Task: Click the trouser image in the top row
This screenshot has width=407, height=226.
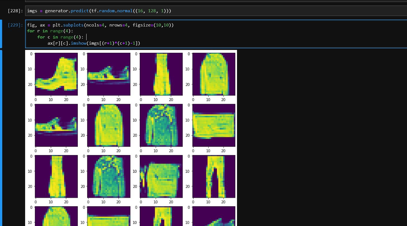Action: (161, 73)
